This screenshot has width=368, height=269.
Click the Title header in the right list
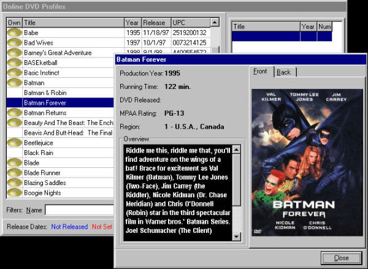[266, 26]
